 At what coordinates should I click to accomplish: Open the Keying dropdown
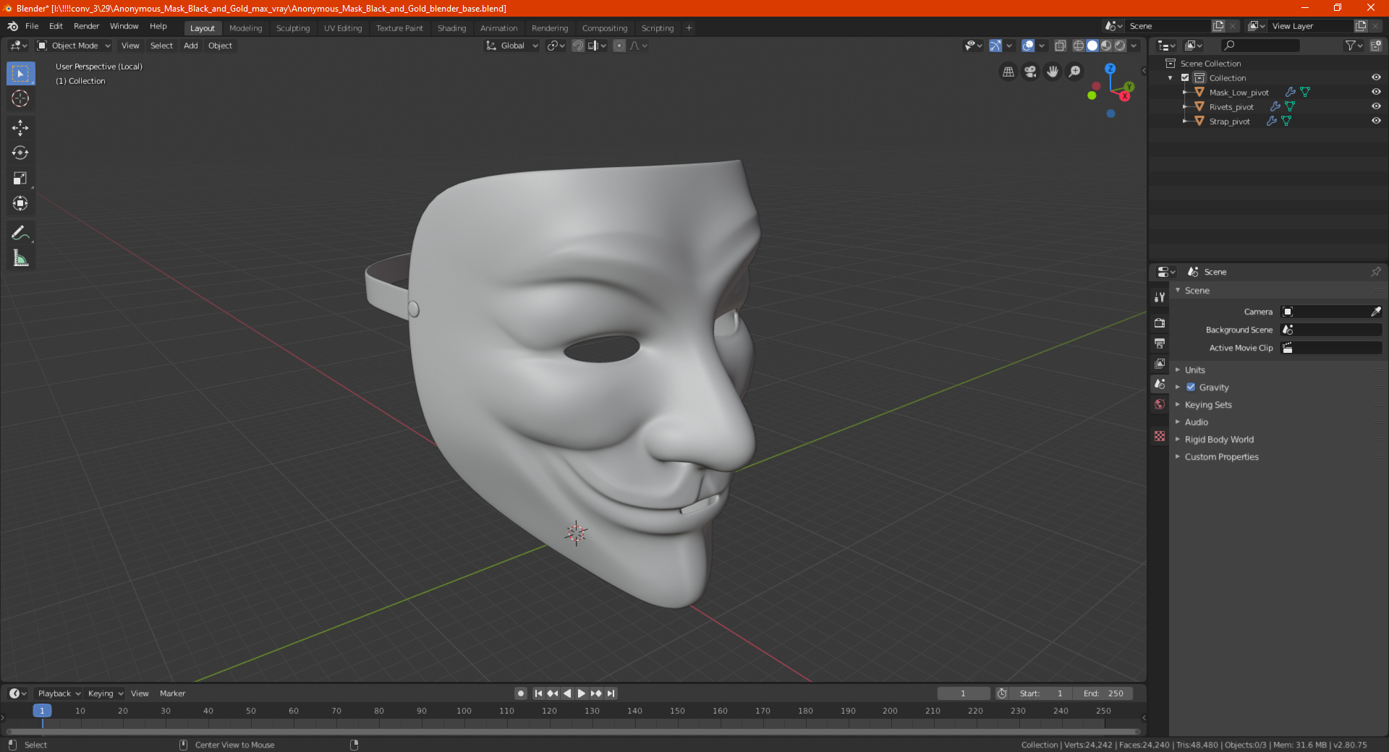[x=105, y=693]
